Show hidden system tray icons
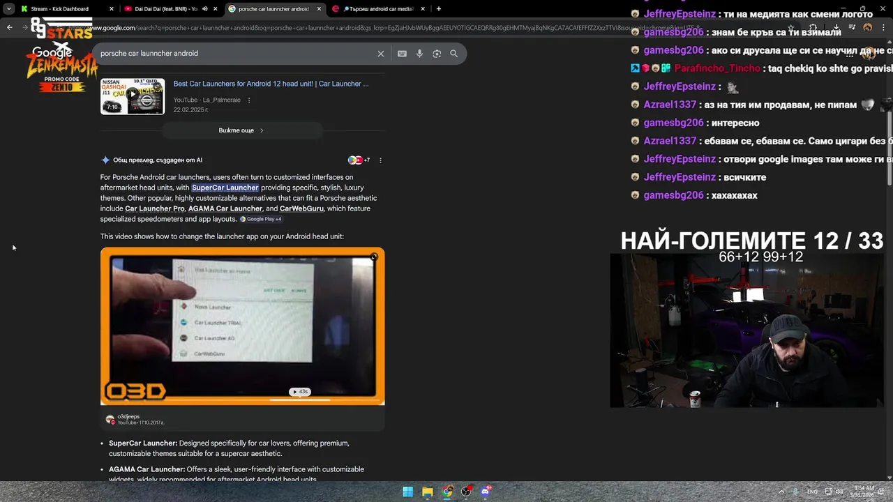 [x=781, y=492]
